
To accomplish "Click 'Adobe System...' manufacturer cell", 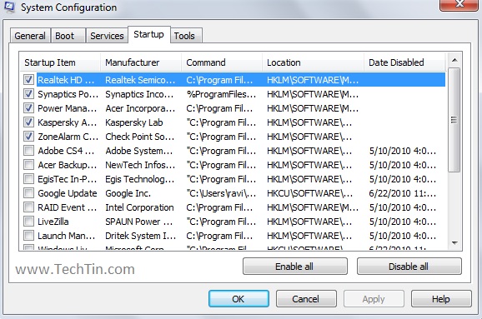I will tap(139, 151).
